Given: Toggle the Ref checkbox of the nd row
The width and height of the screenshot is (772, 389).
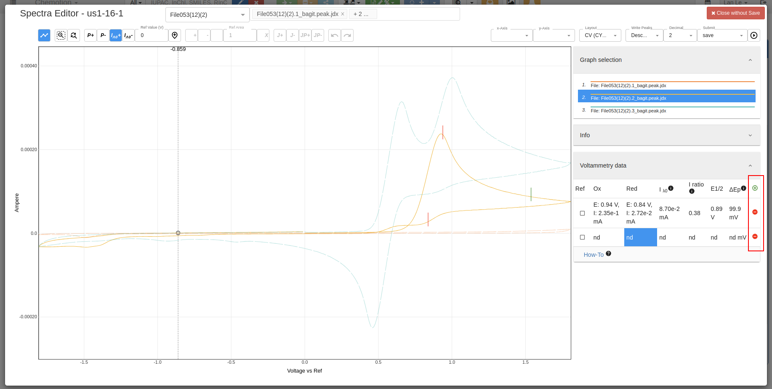Looking at the screenshot, I should point(582,237).
